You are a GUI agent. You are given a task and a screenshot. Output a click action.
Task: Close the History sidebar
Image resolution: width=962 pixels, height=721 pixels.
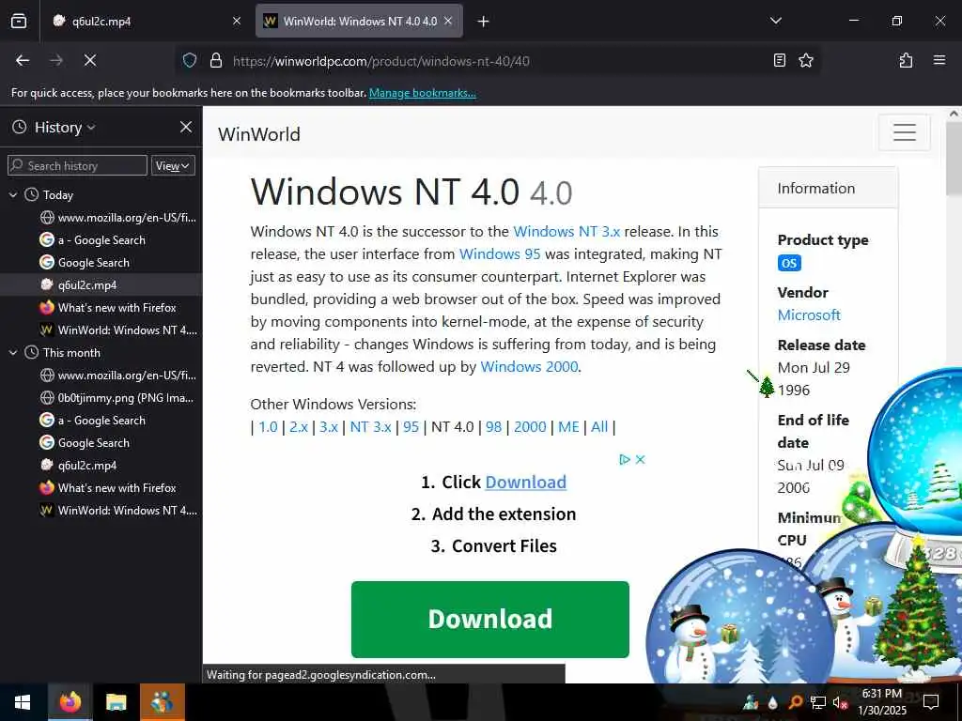[186, 127]
